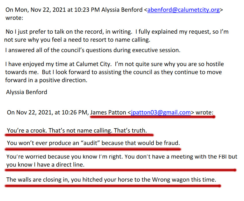The image size is (244, 201).
Task: Click the bottom red underline under wagon sentence
Action: click(x=113, y=186)
